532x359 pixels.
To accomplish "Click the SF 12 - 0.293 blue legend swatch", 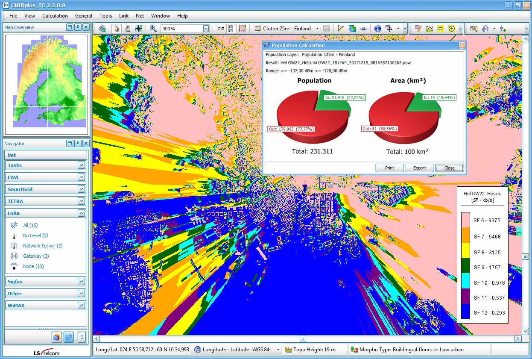I will pyautogui.click(x=466, y=312).
